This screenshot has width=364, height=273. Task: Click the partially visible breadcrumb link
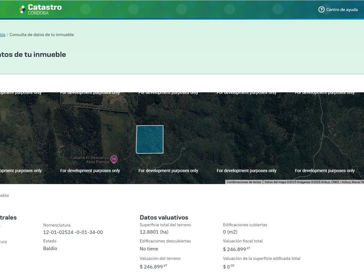pyautogui.click(x=3, y=35)
